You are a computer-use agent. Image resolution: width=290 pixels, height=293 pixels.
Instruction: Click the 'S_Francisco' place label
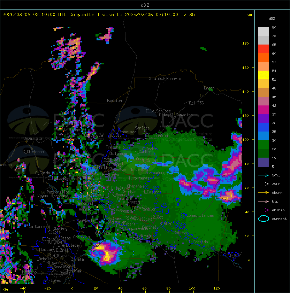(125, 132)
